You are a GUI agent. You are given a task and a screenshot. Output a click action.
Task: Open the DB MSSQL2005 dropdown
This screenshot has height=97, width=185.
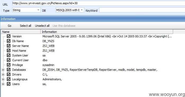(x=70, y=10)
